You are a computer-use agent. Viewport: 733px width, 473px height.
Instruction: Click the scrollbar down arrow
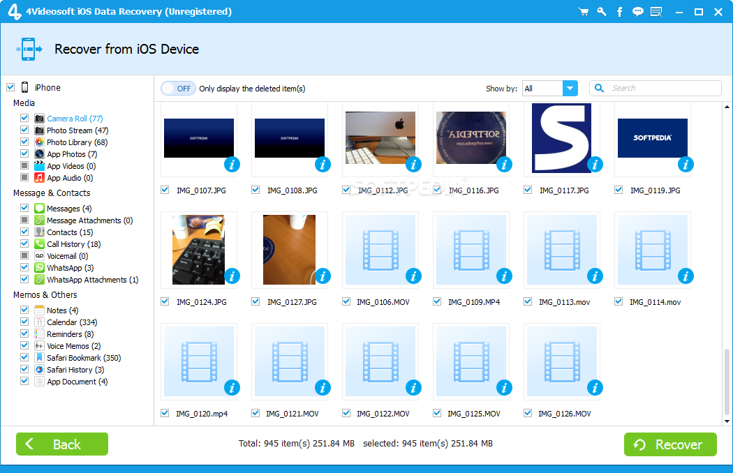[727, 421]
